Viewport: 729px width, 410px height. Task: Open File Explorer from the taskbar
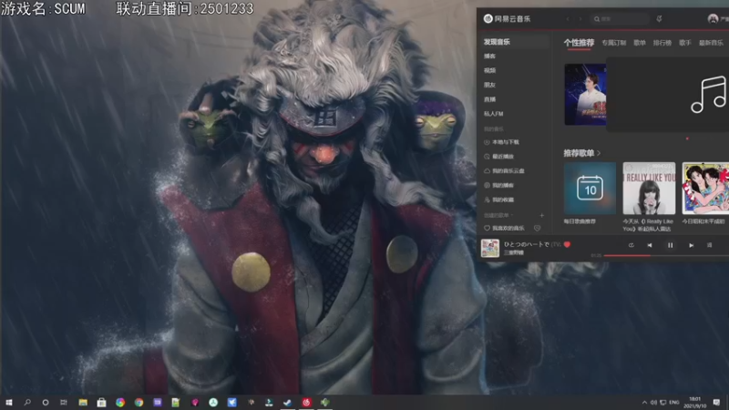83,403
